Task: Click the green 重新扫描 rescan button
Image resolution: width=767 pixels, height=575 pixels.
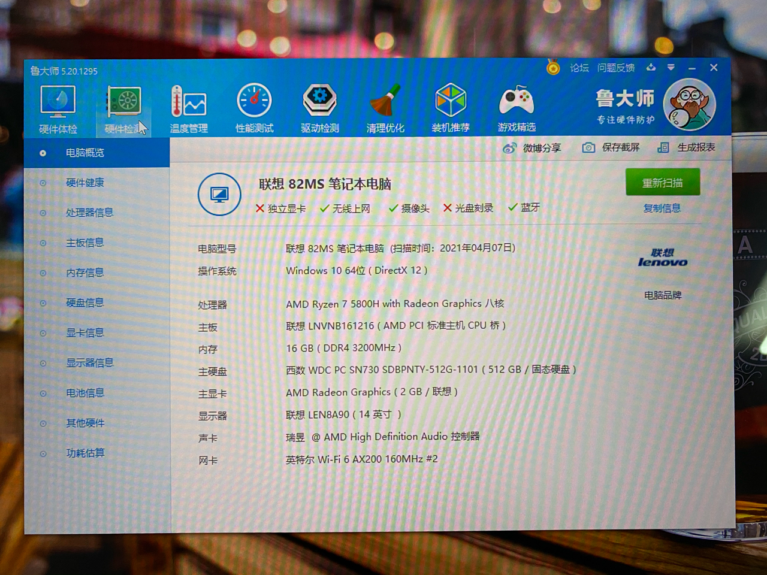Action: (663, 182)
